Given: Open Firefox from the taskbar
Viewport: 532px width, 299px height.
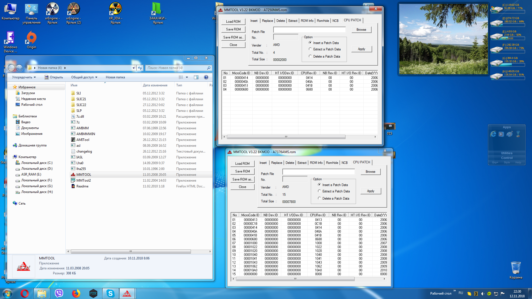Looking at the screenshot, I should pos(76,293).
